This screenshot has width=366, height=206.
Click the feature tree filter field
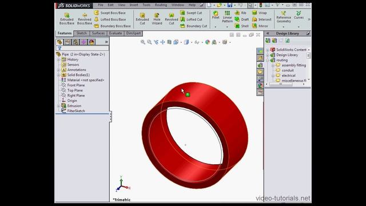pos(82,48)
